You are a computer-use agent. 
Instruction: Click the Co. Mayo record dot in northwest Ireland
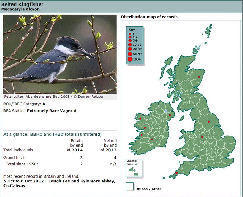click(x=140, y=119)
